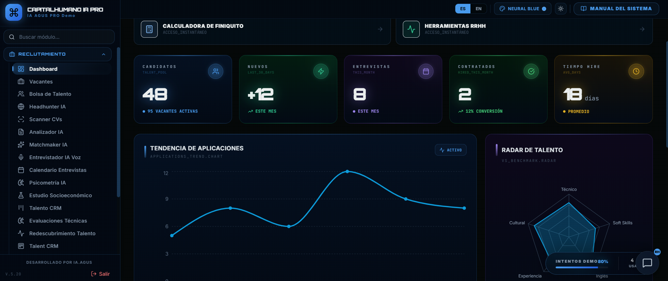Viewport: 668px width, 281px height.
Task: Click the Scanner CVs scan icon
Action: 21,119
